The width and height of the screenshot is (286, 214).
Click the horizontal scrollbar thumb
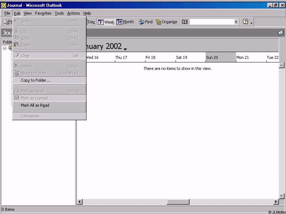pos(178,202)
